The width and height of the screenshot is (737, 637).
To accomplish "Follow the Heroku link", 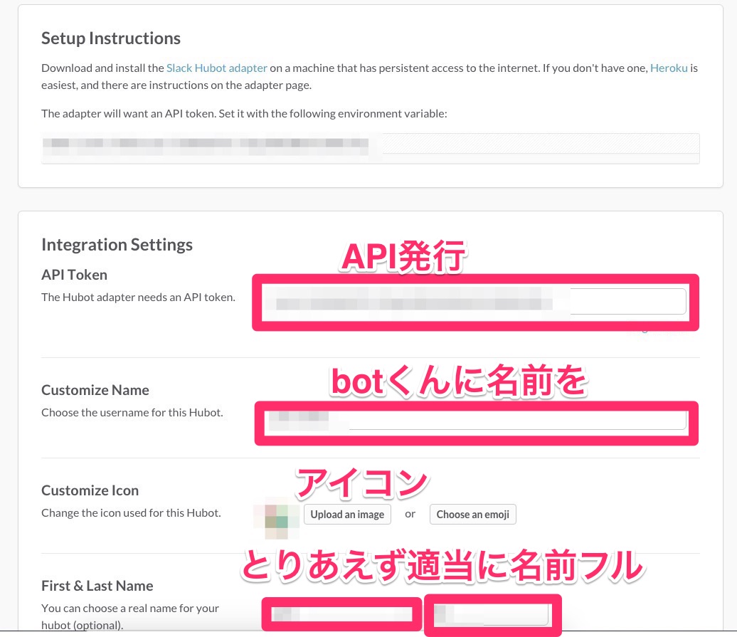I will coord(668,68).
